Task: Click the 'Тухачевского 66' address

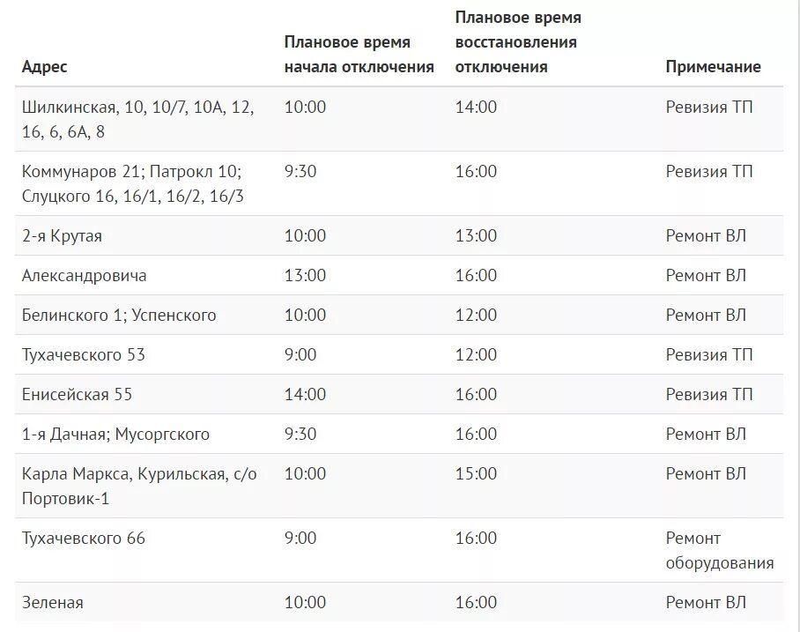Action: click(83, 538)
